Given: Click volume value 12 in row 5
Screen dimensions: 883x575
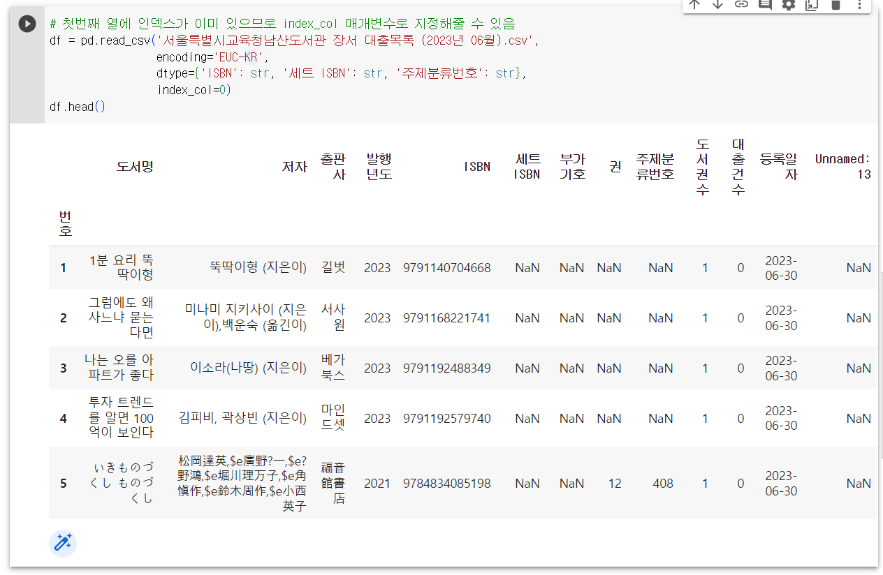Looking at the screenshot, I should coord(615,484).
